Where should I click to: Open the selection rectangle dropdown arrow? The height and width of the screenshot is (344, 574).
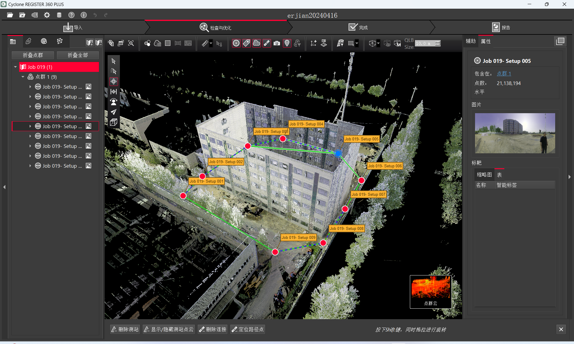click(357, 43)
